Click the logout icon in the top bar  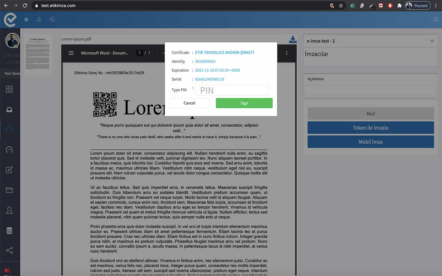52,19
